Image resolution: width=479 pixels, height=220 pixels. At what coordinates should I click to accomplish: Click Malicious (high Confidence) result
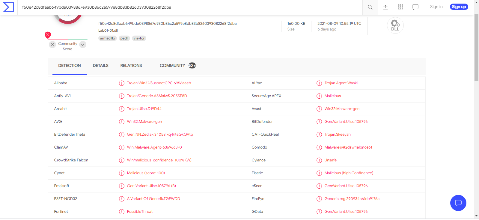349,173
